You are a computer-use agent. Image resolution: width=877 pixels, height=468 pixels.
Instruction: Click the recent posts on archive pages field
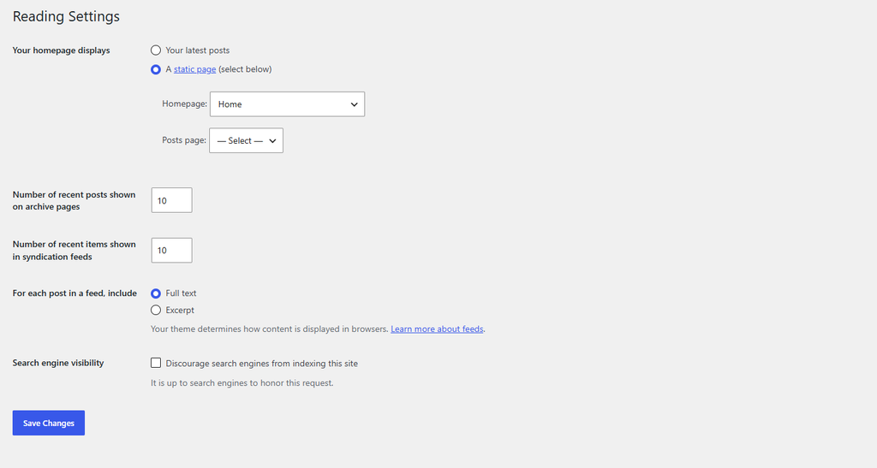click(171, 200)
